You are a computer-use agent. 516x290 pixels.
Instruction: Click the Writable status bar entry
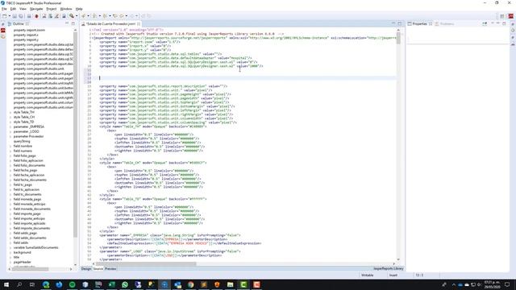point(368,275)
